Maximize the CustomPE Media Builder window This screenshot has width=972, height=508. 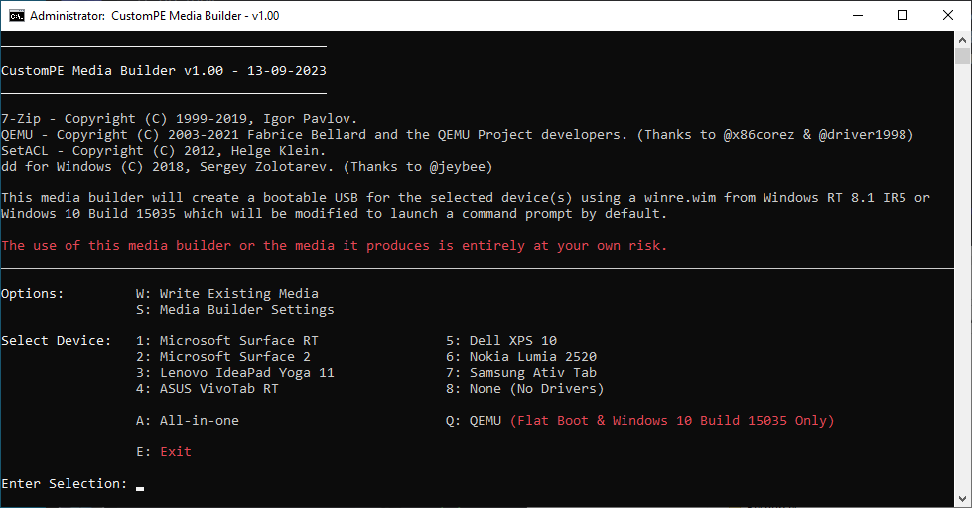(x=903, y=16)
